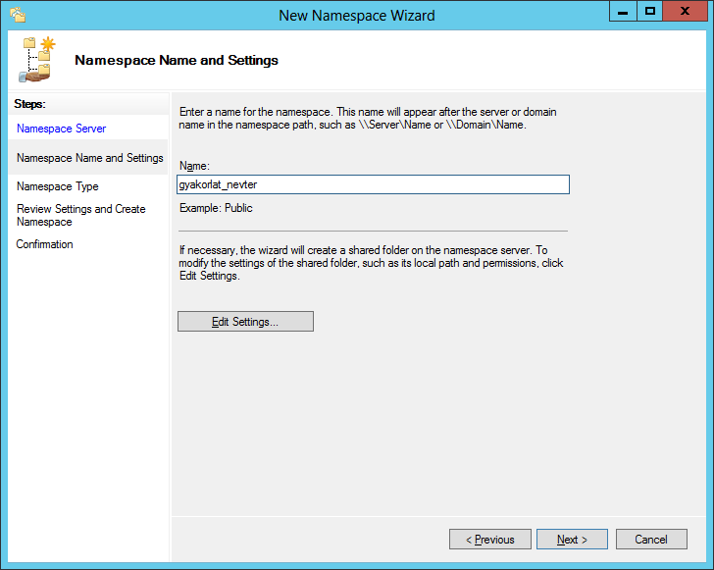Go back with the Previous button
Screen dimensions: 714x570
pyautogui.click(x=490, y=540)
